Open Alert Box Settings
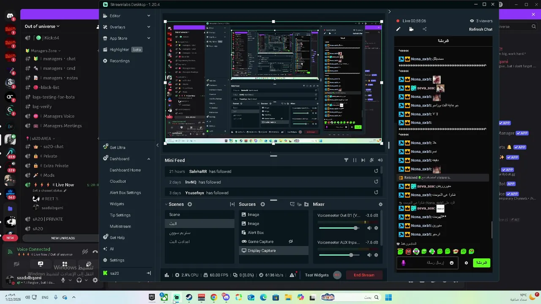This screenshot has width=541, height=304. (125, 193)
